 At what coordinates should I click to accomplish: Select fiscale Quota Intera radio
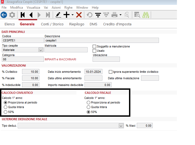click(88, 107)
